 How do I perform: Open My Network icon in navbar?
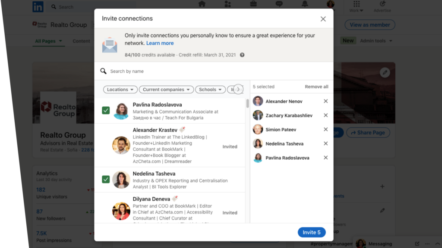pyautogui.click(x=227, y=4)
